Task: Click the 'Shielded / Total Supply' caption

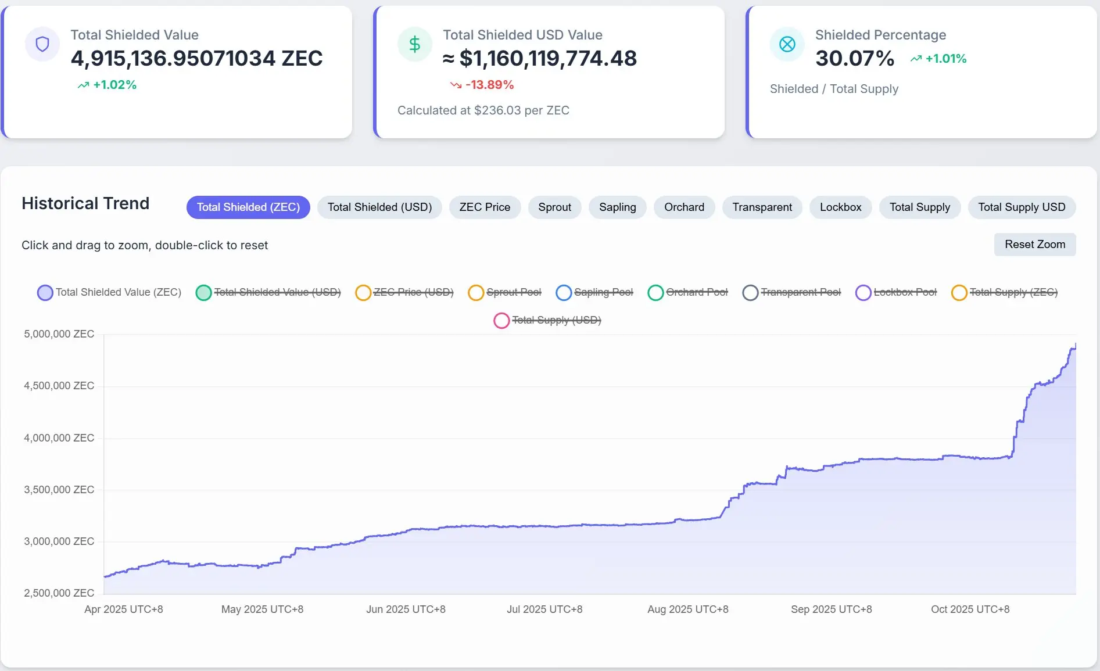Action: click(834, 89)
